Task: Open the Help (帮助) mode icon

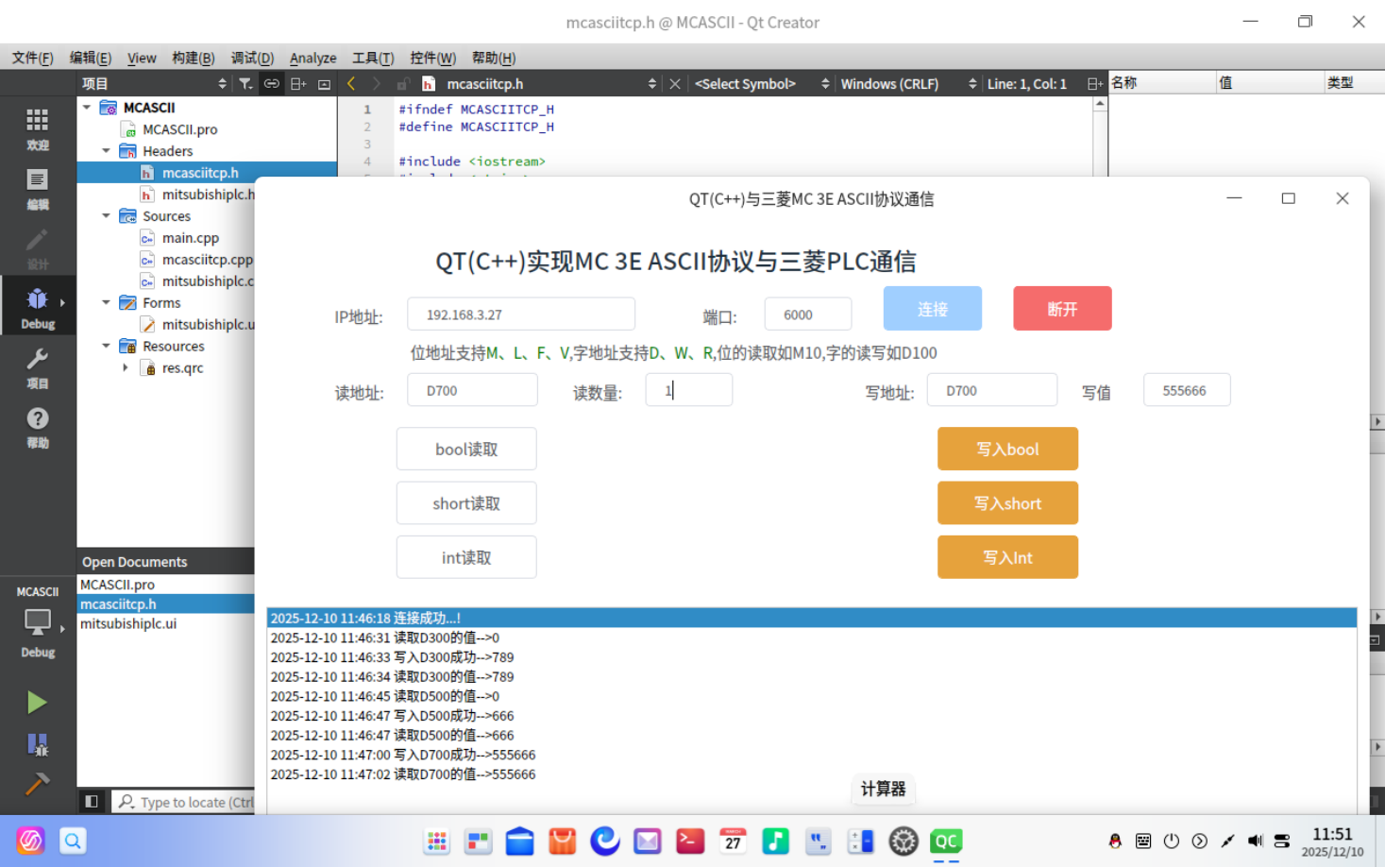Action: point(38,427)
